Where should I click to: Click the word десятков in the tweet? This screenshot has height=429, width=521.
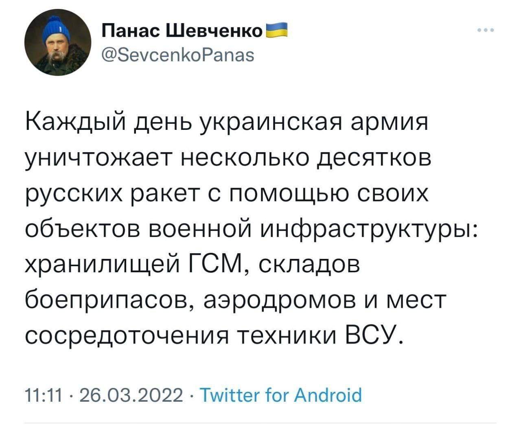pos(374,159)
